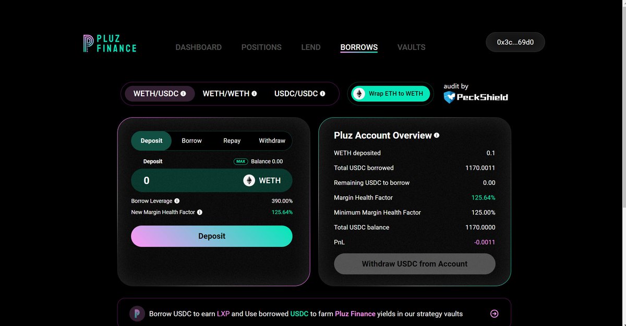Click the Pluz Account Overview heading

coord(383,135)
